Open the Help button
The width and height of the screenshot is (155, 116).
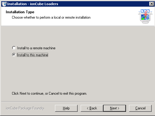[x=66, y=108]
